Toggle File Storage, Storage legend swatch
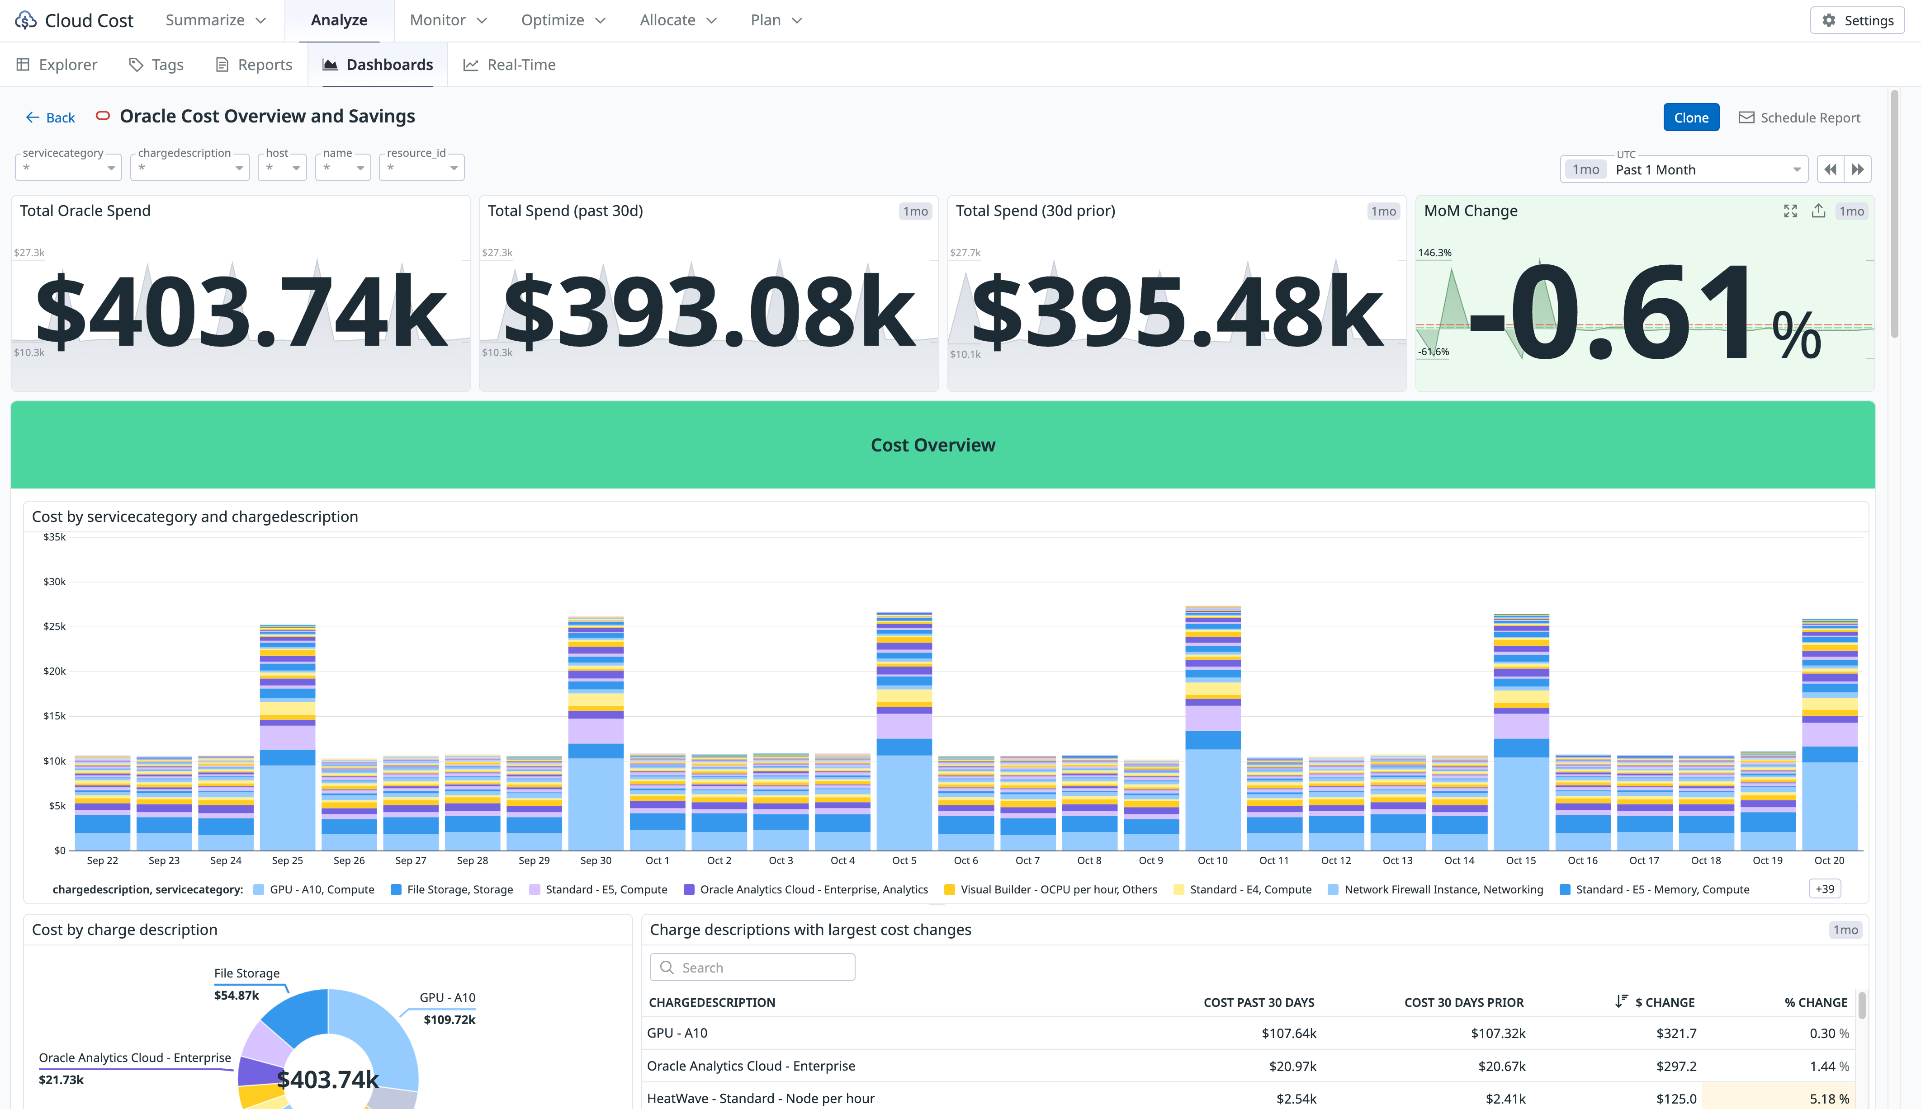Viewport: 1921px width, 1109px height. [396, 890]
